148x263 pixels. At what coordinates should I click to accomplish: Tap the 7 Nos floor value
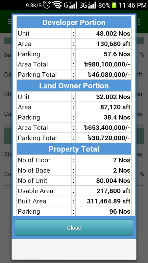click(122, 160)
